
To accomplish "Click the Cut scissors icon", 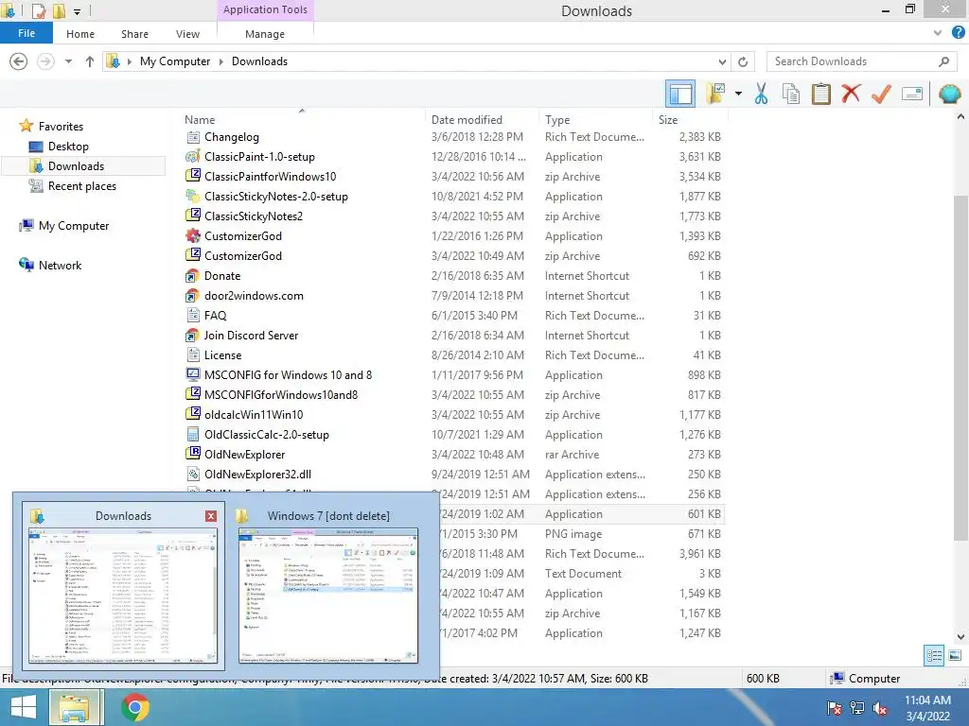I will [762, 94].
